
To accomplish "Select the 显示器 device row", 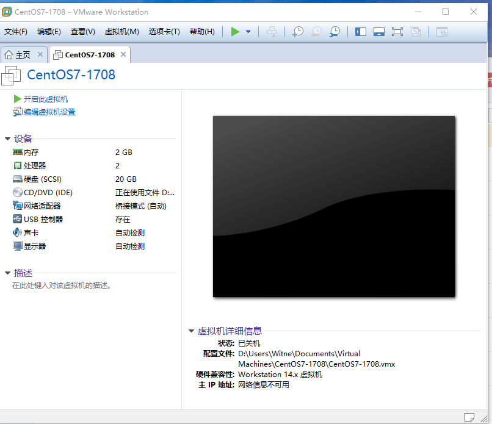I will point(93,246).
